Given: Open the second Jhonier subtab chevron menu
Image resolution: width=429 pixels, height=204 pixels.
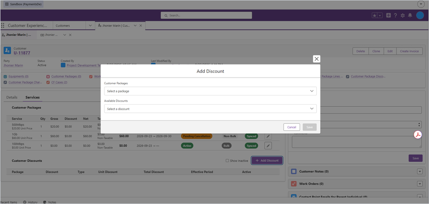Looking at the screenshot, I should point(65,35).
